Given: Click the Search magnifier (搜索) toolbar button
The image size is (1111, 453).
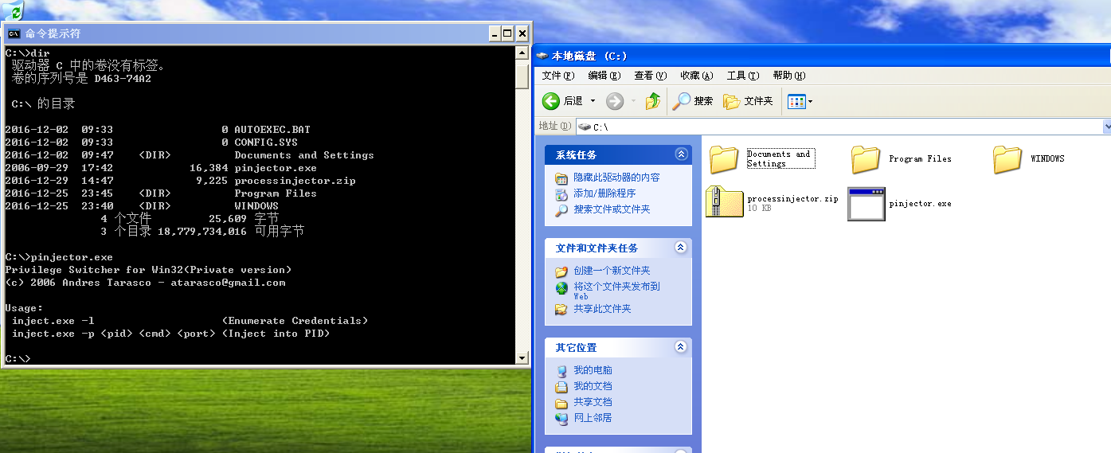Looking at the screenshot, I should coord(693,101).
